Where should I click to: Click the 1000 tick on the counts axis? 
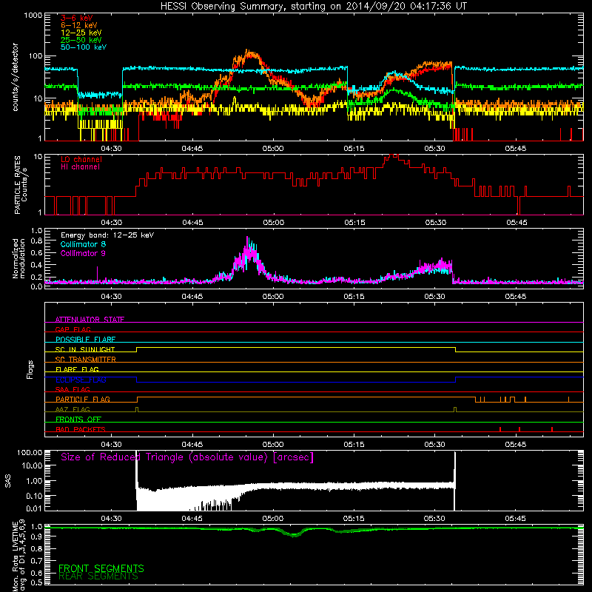[33, 16]
